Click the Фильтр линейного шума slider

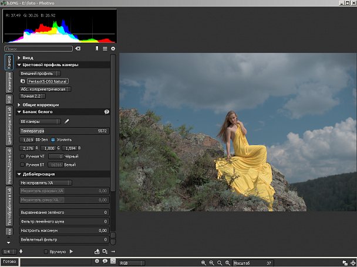[x=64, y=221]
